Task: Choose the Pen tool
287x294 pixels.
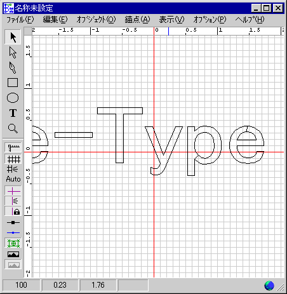Action: [13, 67]
